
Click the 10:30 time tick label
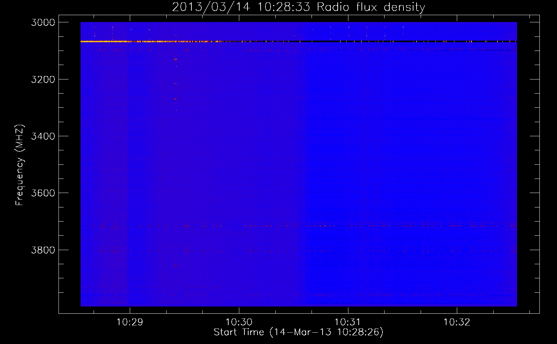click(239, 322)
